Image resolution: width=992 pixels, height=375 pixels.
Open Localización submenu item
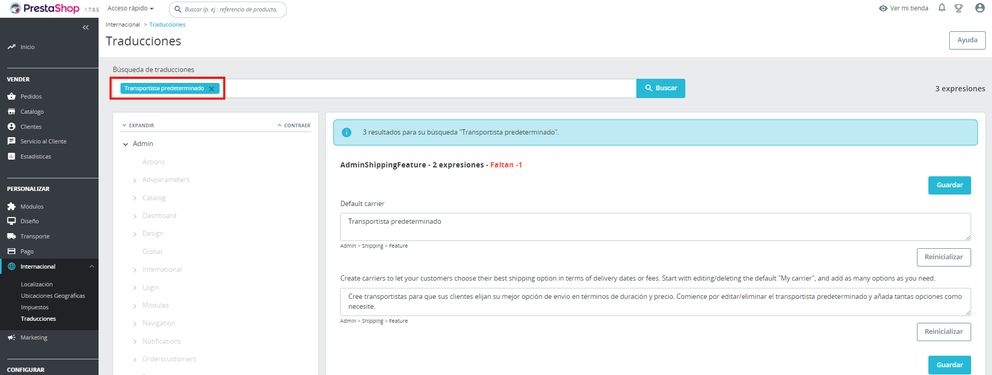(37, 284)
